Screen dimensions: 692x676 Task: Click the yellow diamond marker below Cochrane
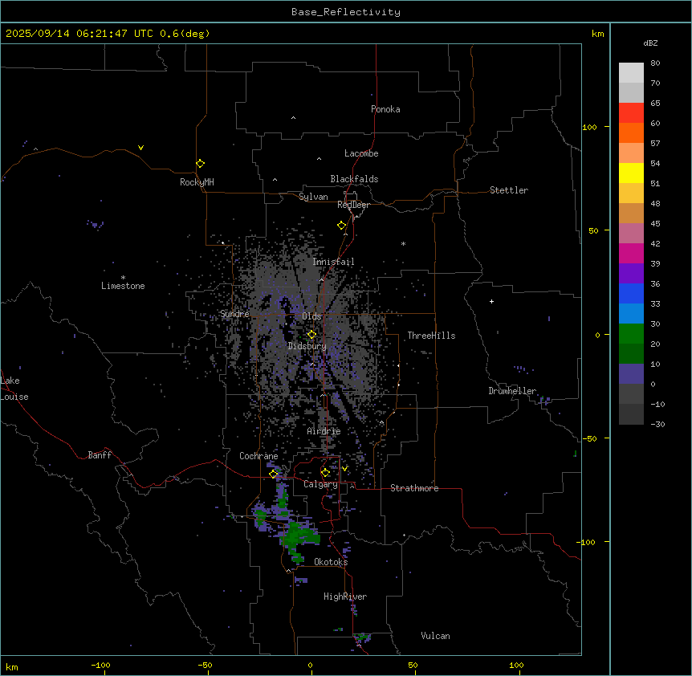[x=273, y=474]
